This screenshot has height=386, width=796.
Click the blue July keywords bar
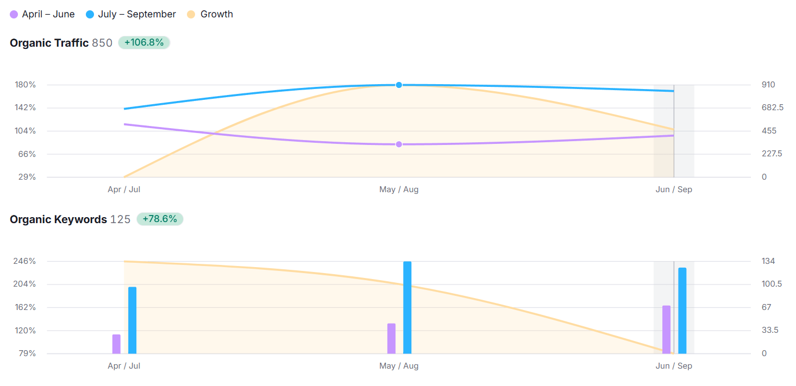pyautogui.click(x=132, y=320)
